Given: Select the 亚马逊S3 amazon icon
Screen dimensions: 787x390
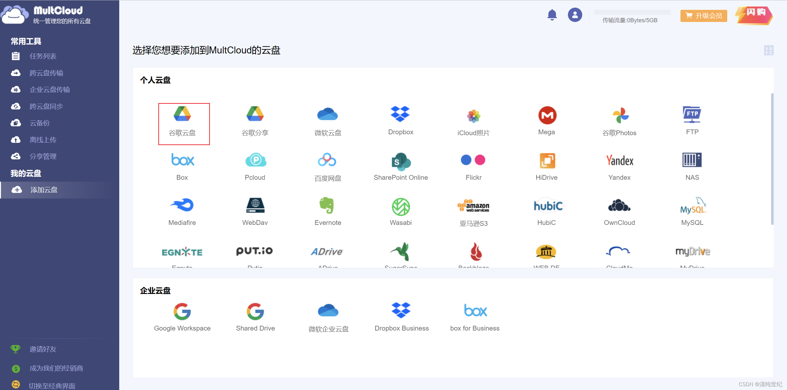Looking at the screenshot, I should 473,206.
